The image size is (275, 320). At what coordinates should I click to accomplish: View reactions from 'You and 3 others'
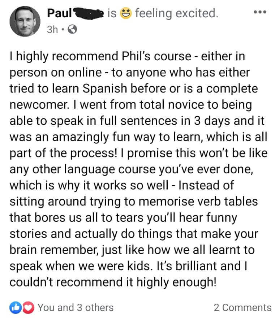[75, 307]
